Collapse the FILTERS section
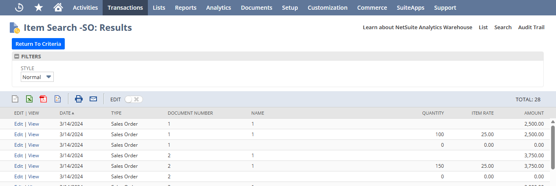This screenshot has width=556, height=186. (17, 57)
